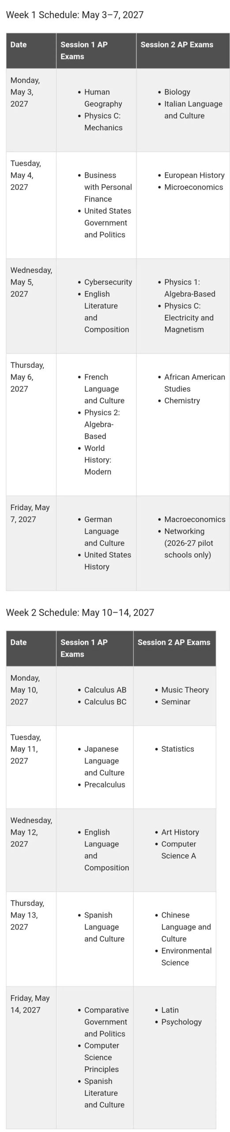Select Psychology on Friday May 14
This screenshot has width=230, height=1132.
coord(181,1022)
